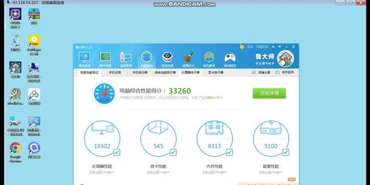Open the Lu Dashi desktop shortcut
Screen dimensions: 370x185
15,68
